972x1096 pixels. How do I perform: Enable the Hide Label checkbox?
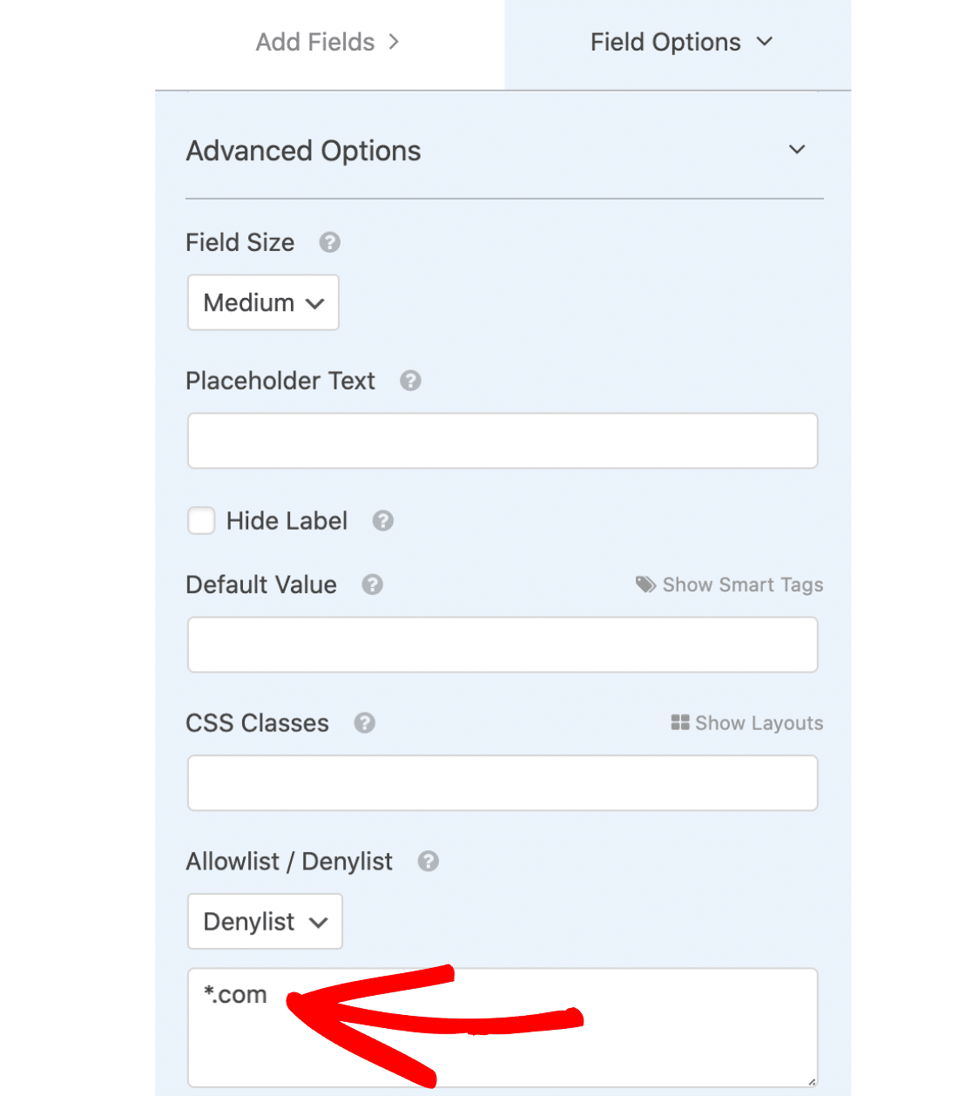pyautogui.click(x=201, y=521)
